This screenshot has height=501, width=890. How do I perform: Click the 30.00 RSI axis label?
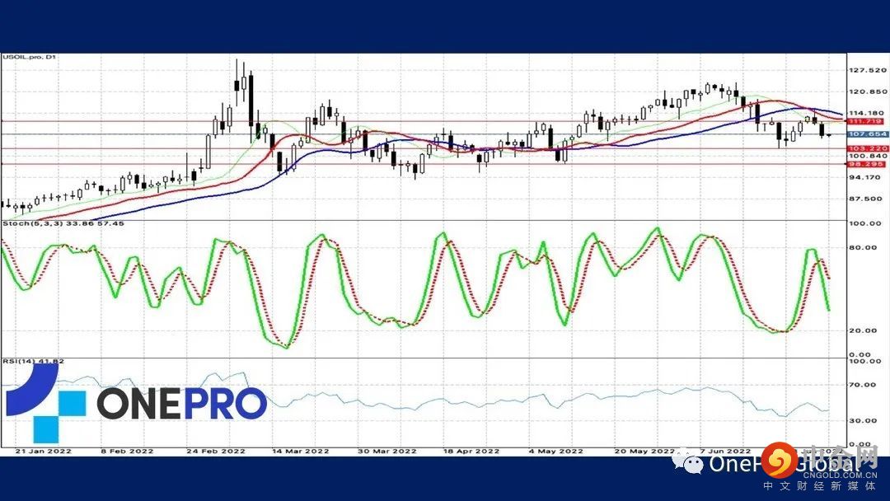pos(864,420)
